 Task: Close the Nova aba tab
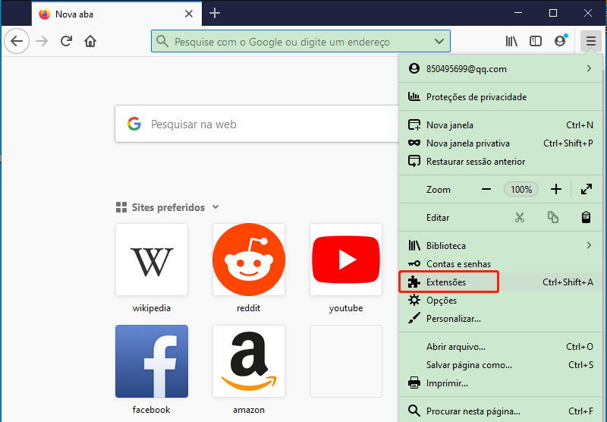(189, 14)
